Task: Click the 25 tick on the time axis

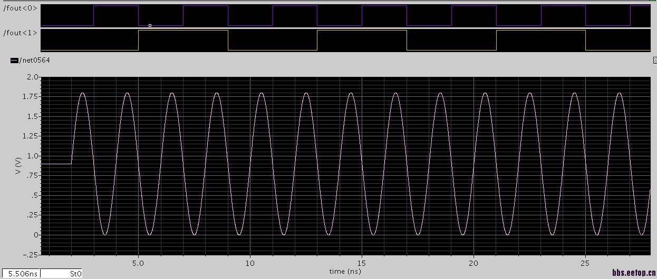Action: pyautogui.click(x=586, y=263)
